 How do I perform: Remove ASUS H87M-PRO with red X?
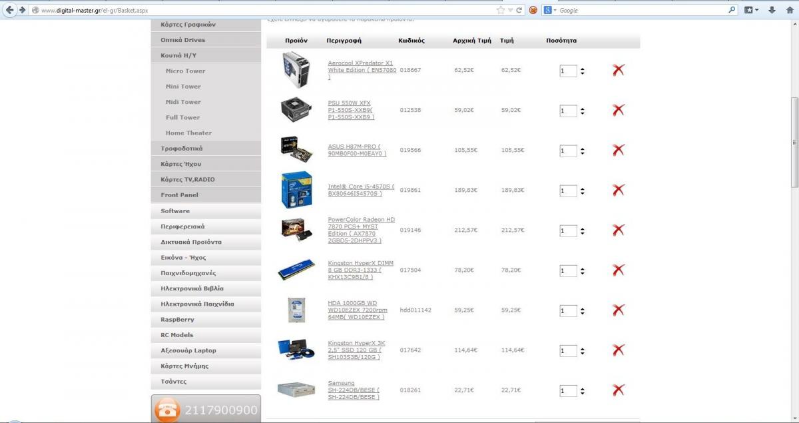click(619, 150)
